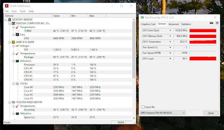Click the GPU Load red graph
The height and width of the screenshot is (130, 224).
(x=203, y=59)
